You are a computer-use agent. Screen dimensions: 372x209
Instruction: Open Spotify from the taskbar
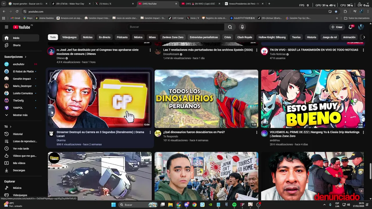[234, 205]
